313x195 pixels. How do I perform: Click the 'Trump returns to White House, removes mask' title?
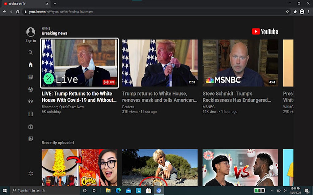160,97
